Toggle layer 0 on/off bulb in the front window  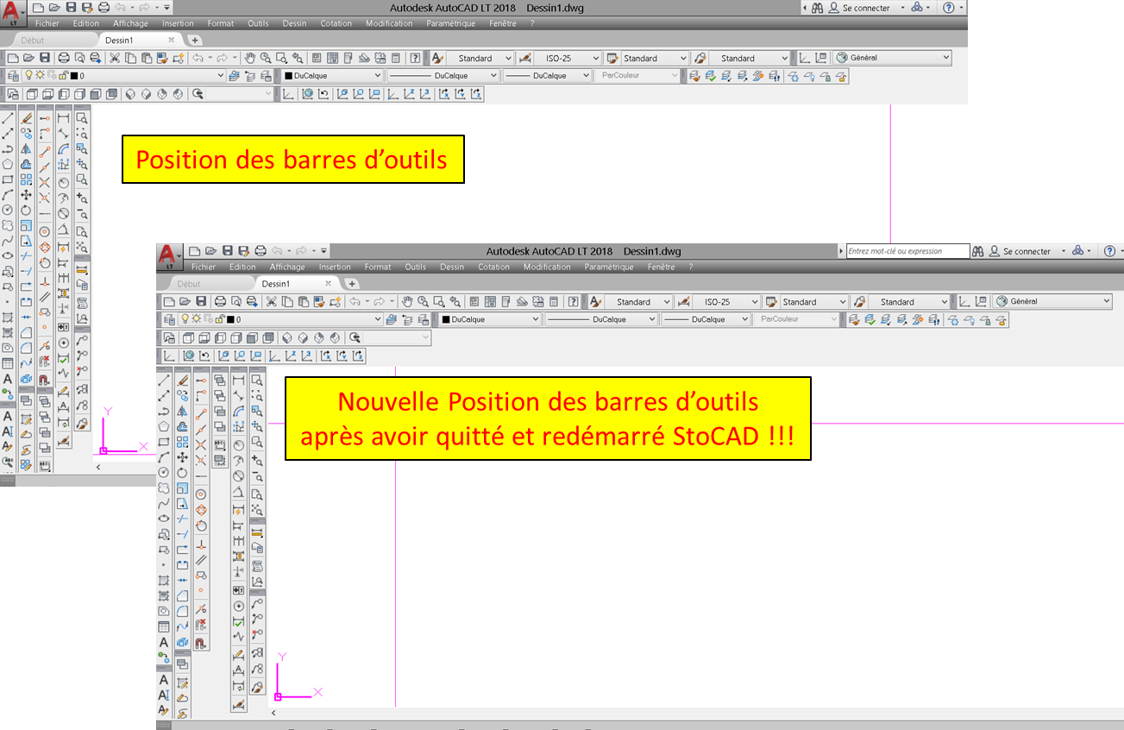[x=185, y=319]
